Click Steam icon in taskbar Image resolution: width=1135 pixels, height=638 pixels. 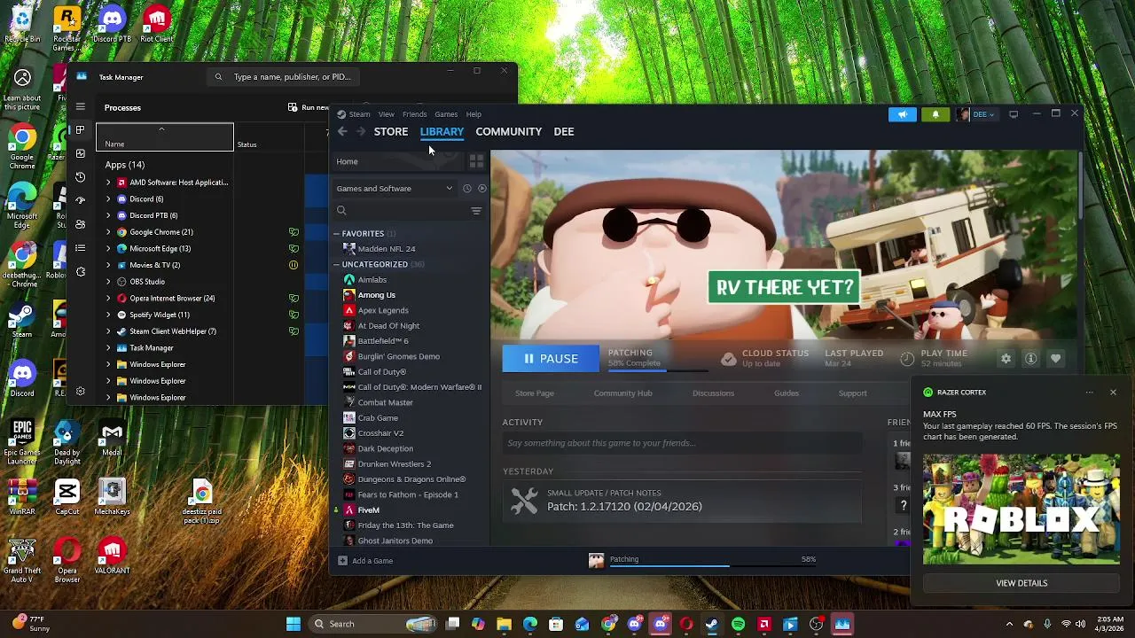[x=712, y=624]
